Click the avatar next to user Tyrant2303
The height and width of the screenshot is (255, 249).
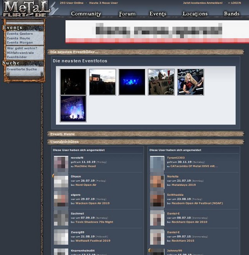coord(157,163)
